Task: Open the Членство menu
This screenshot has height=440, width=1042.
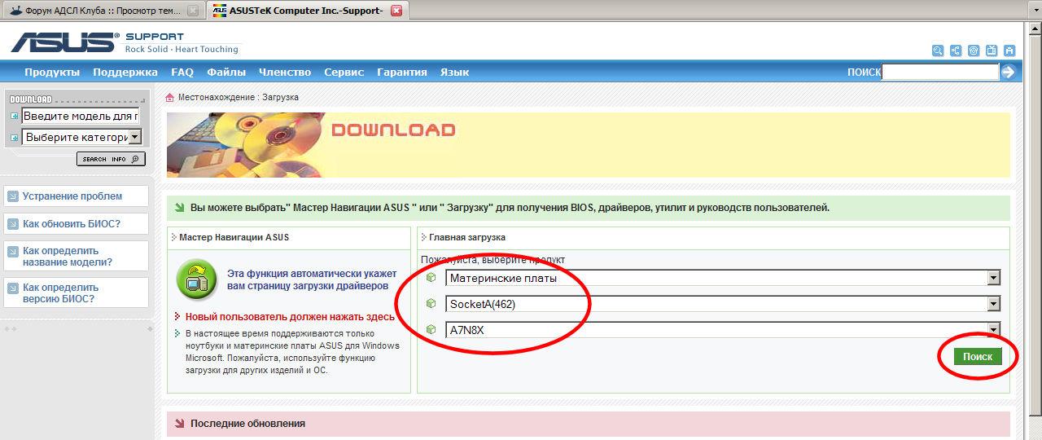Action: pos(285,72)
